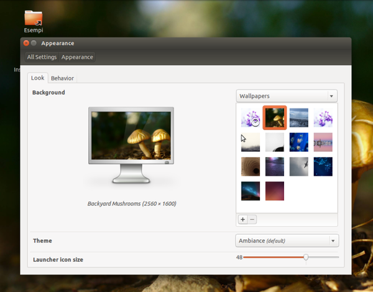Click the Appearance breadcrumb button
The height and width of the screenshot is (292, 373).
point(77,57)
